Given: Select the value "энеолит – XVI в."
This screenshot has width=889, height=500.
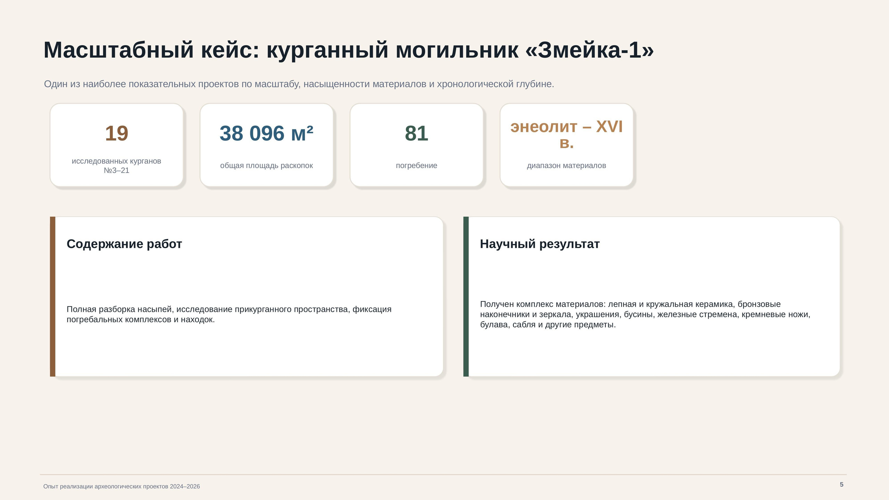Looking at the screenshot, I should tap(566, 134).
